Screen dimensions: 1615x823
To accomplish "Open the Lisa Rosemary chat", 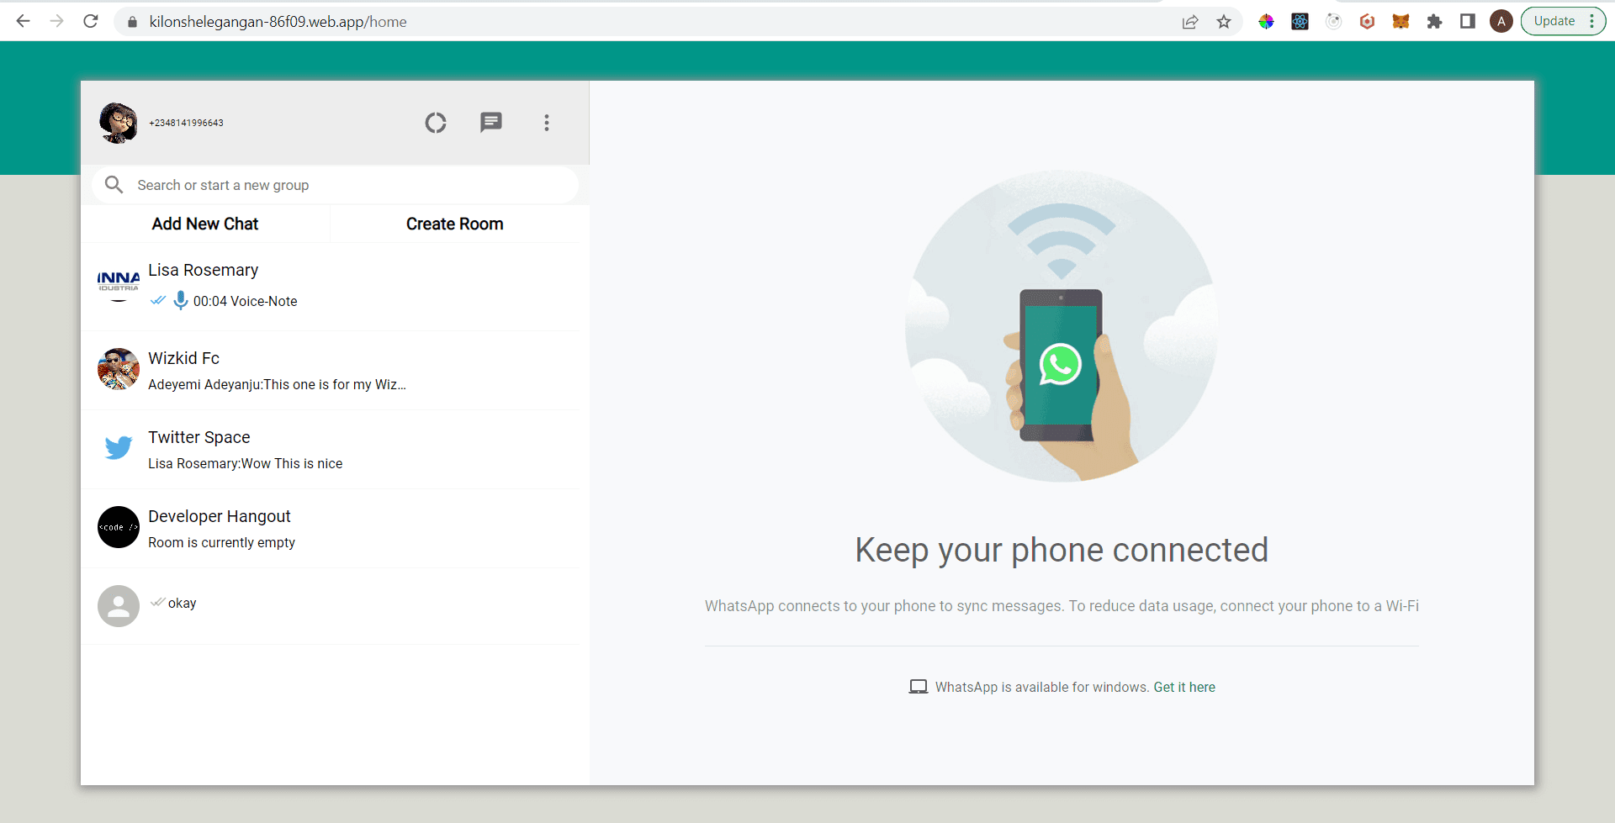I will point(330,287).
